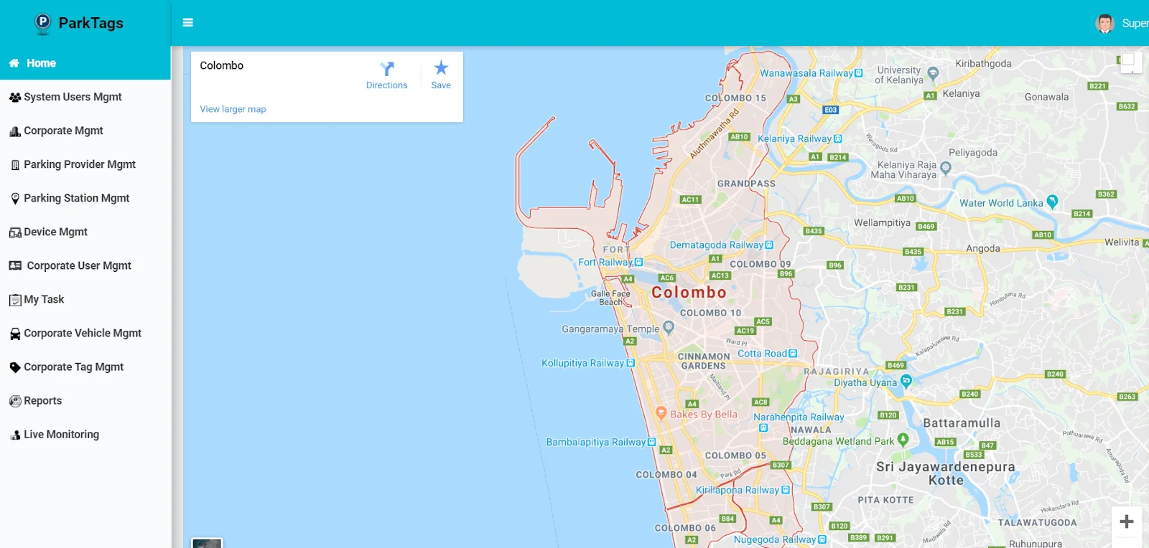This screenshot has height=548, width=1149.
Task: Save Colombo with the star icon
Action: (441, 68)
